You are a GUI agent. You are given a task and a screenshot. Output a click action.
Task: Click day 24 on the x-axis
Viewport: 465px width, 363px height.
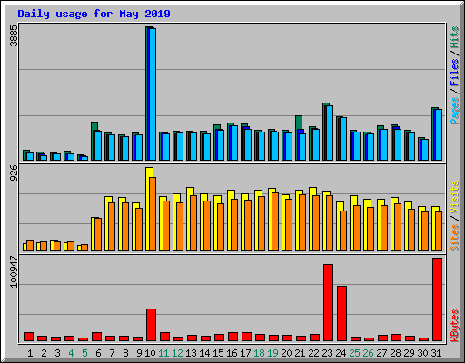[341, 353]
